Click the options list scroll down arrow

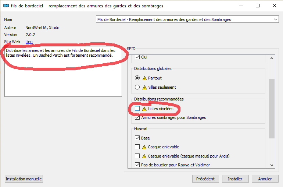272,165
